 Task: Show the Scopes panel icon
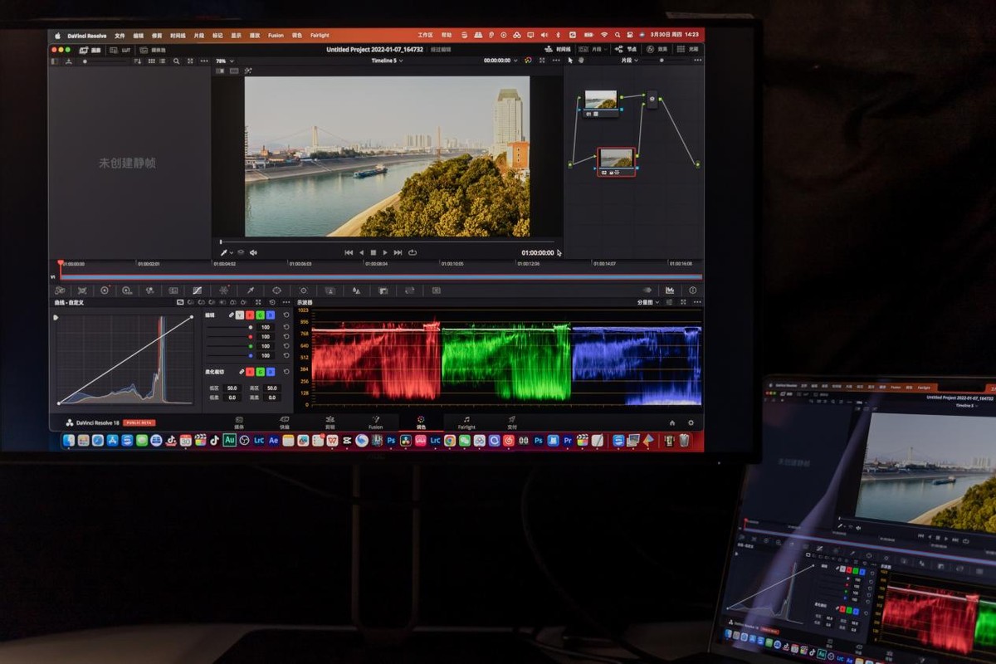pyautogui.click(x=670, y=290)
